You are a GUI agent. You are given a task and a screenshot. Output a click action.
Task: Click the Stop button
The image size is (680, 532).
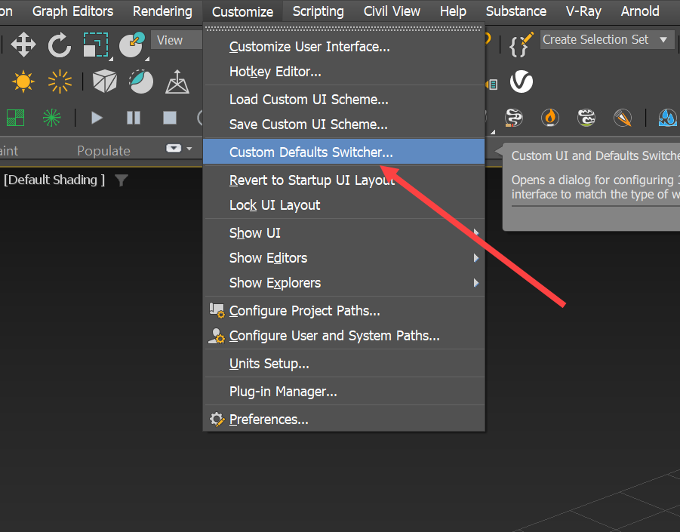(x=170, y=118)
